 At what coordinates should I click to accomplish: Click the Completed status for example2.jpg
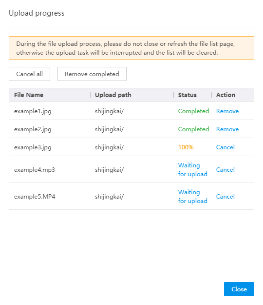point(193,129)
